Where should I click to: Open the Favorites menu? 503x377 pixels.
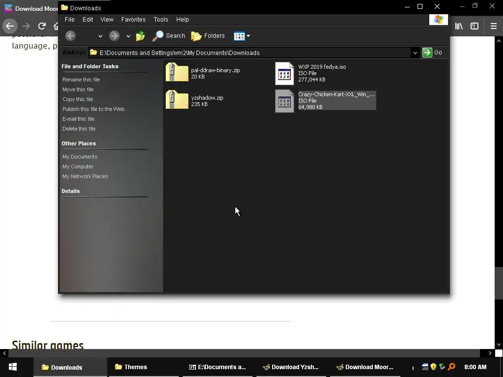click(x=134, y=20)
